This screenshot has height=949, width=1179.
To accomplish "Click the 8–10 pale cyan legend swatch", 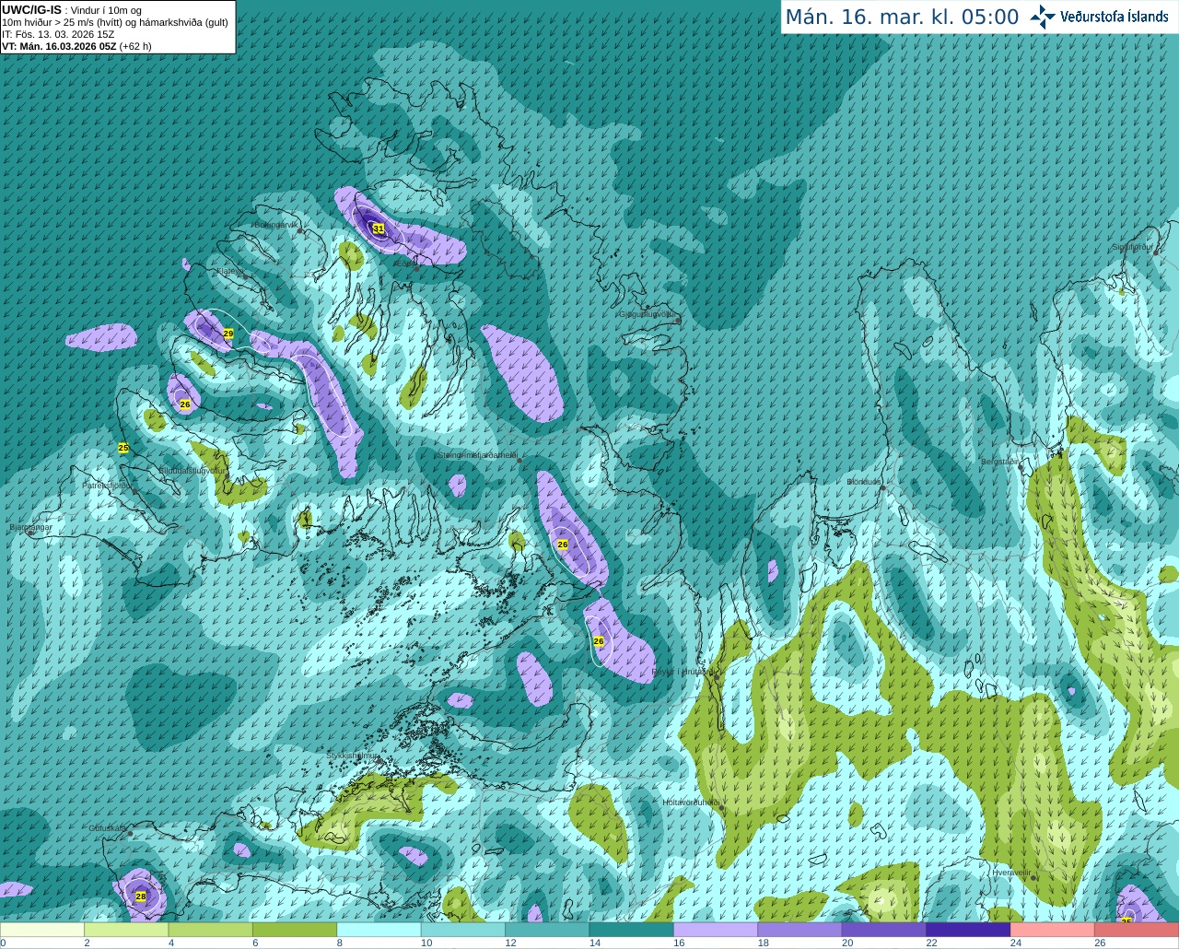I will pos(379,930).
